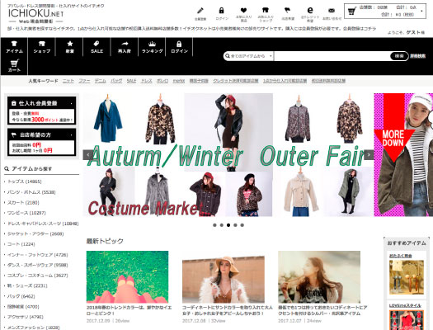433x330 pixels.
Task: Select the fourth carousel indicator dot
Action: tap(235, 225)
